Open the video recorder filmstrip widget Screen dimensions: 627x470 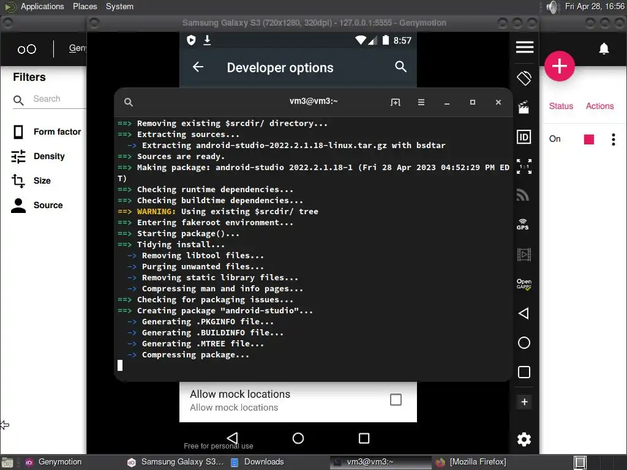pos(524,254)
